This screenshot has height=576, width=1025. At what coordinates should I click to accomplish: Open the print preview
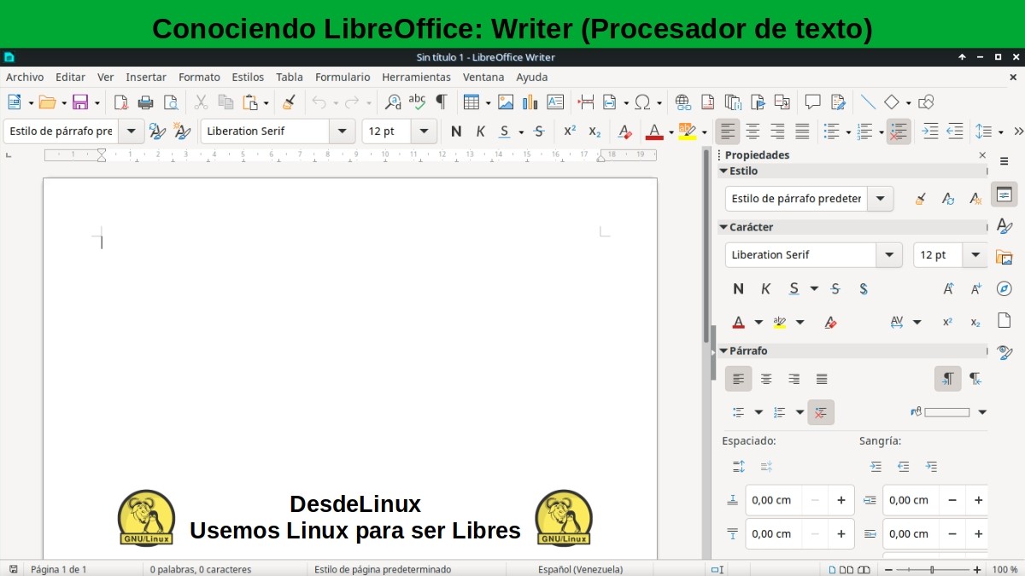click(171, 102)
